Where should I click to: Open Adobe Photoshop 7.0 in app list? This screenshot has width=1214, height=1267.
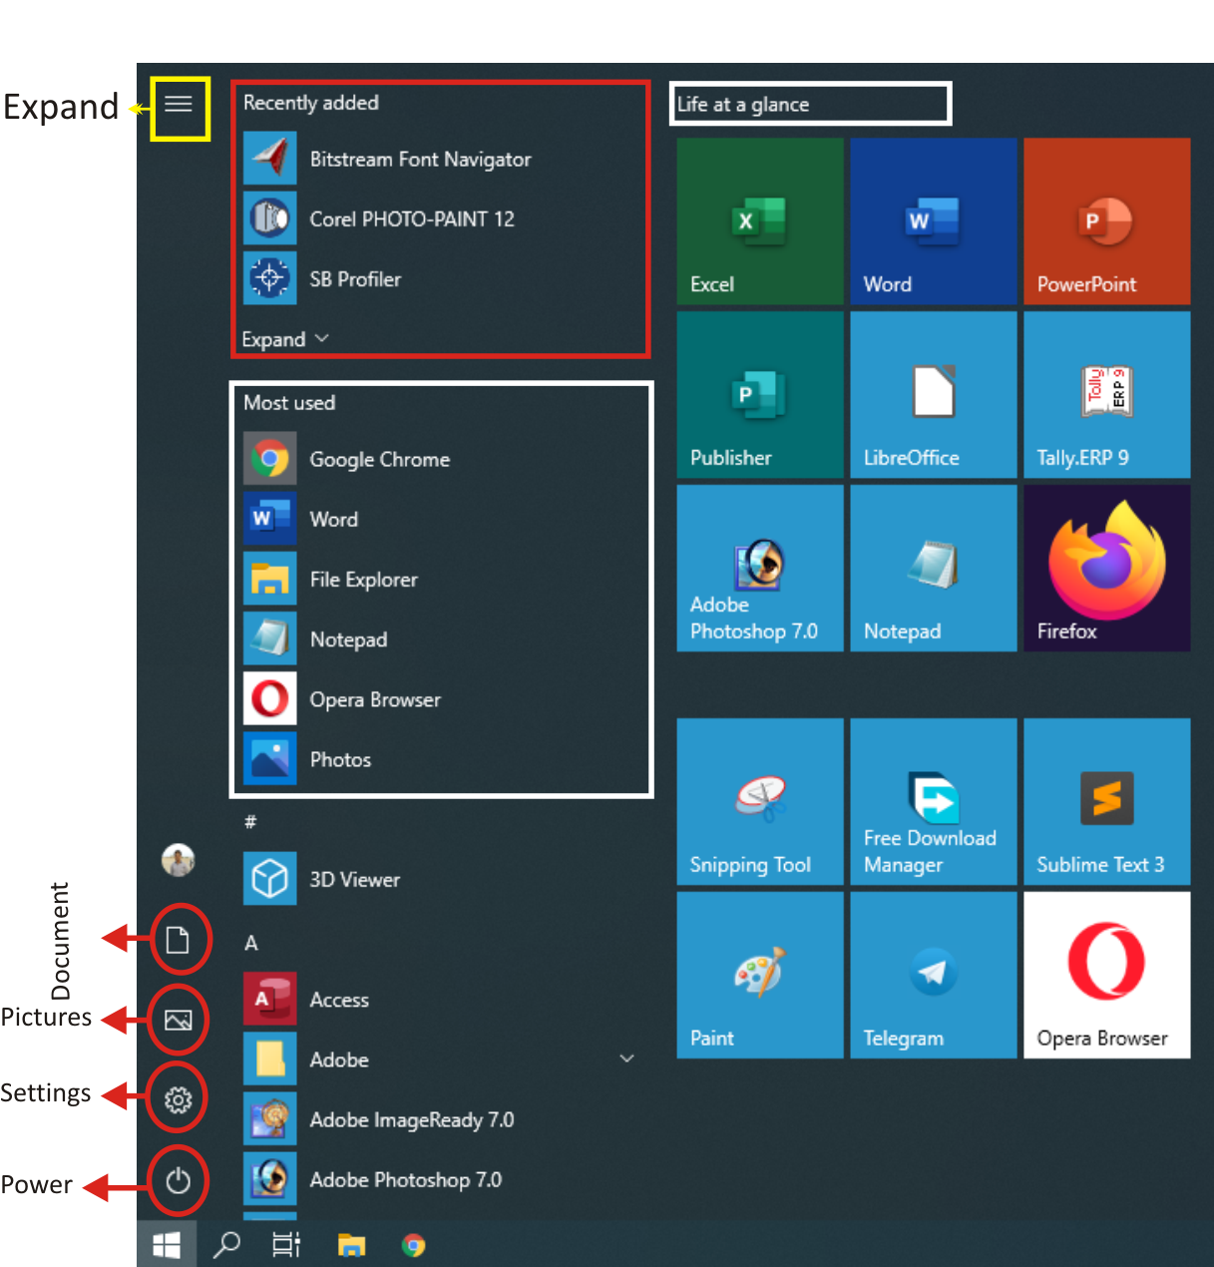pos(443,1179)
